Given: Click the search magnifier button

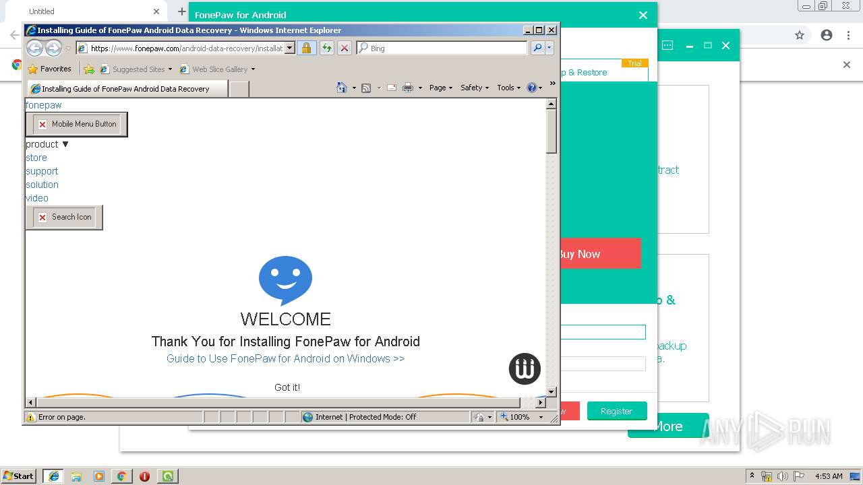Looking at the screenshot, I should pos(537,48).
